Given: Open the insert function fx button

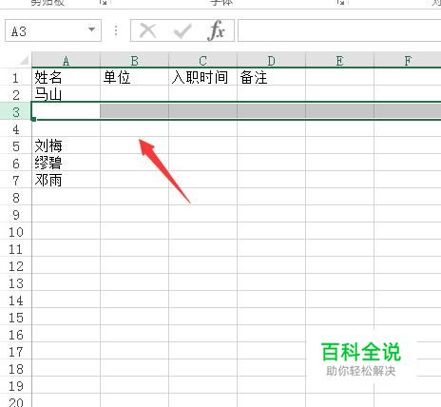Looking at the screenshot, I should (x=217, y=30).
